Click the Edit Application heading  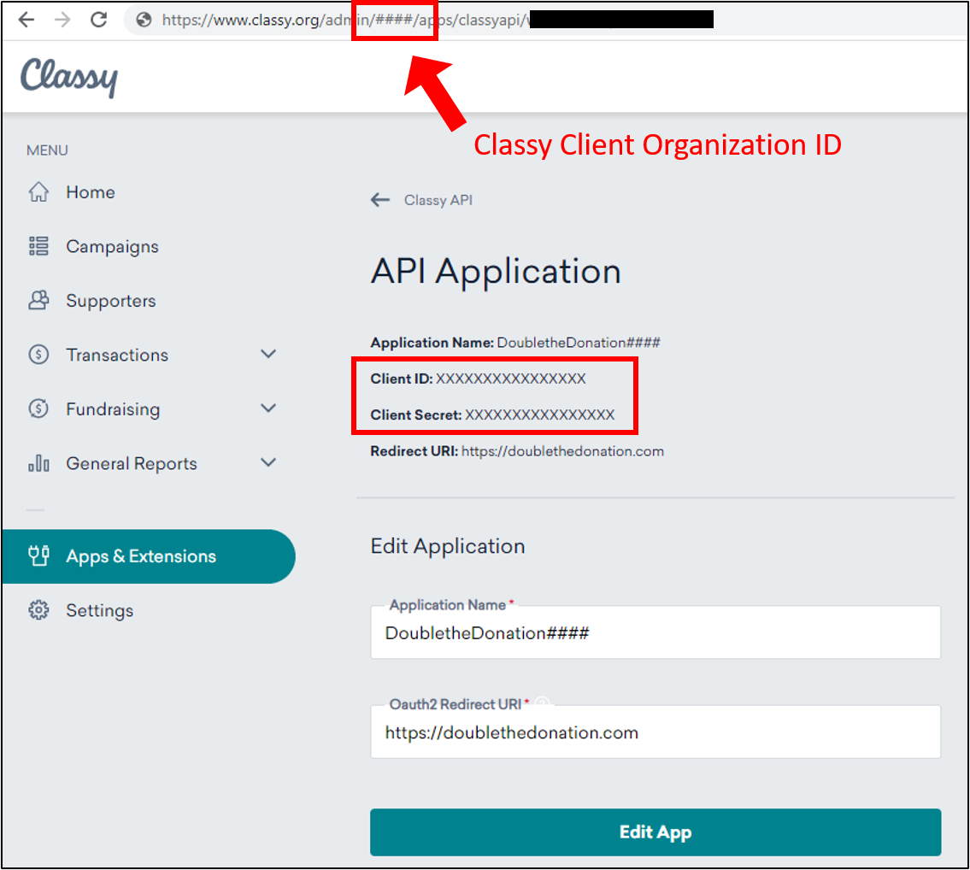point(447,546)
